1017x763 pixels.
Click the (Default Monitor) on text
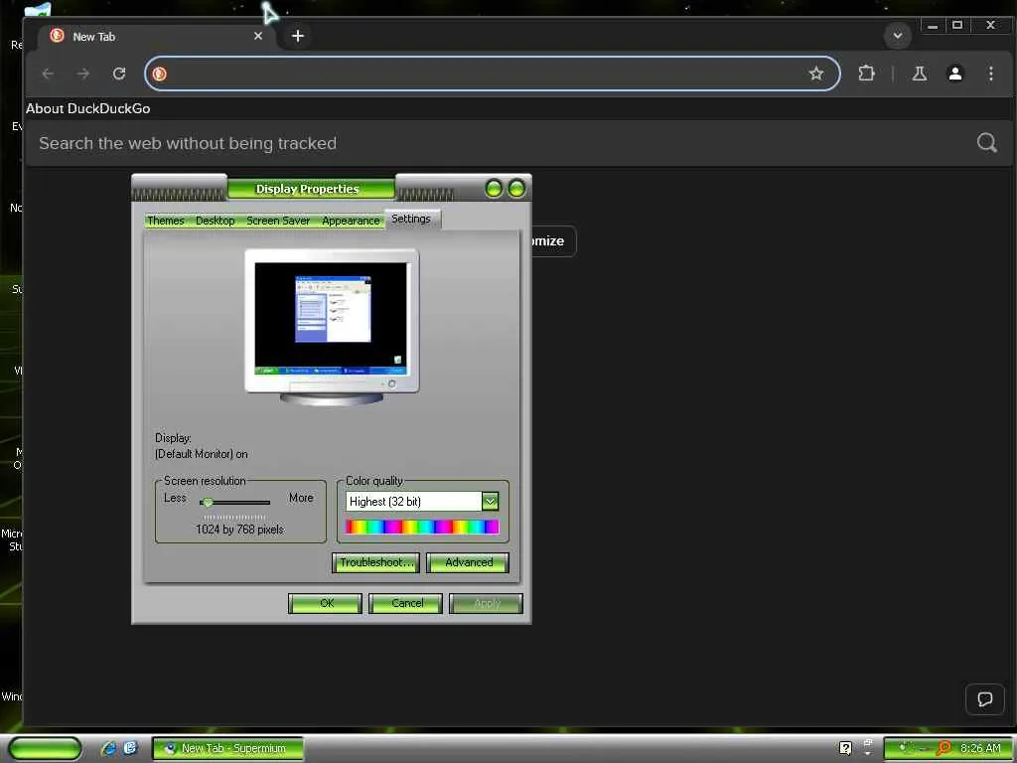tap(201, 454)
